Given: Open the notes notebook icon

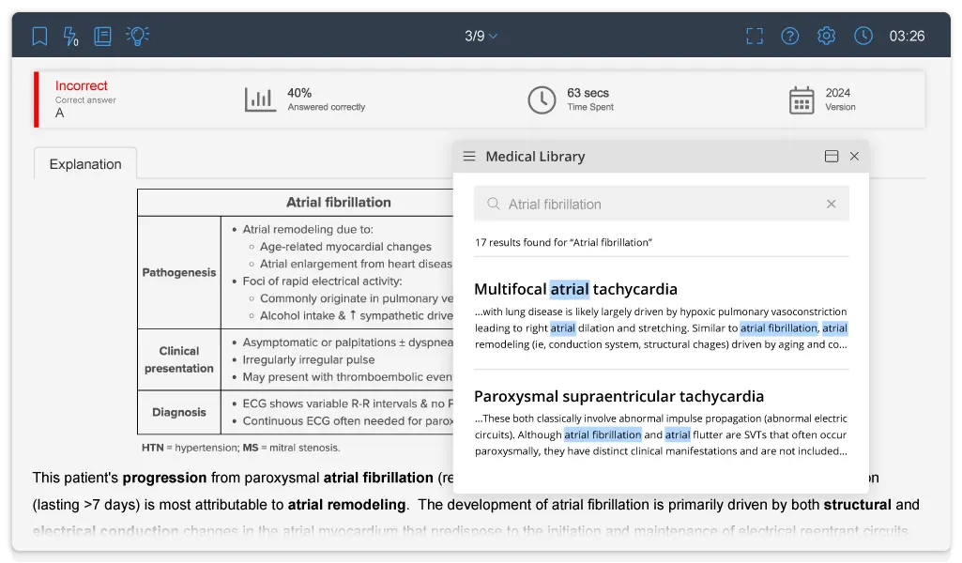Looking at the screenshot, I should 102,37.
